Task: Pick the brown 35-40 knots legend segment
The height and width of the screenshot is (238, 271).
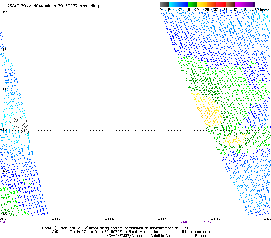Action: click(231, 4)
